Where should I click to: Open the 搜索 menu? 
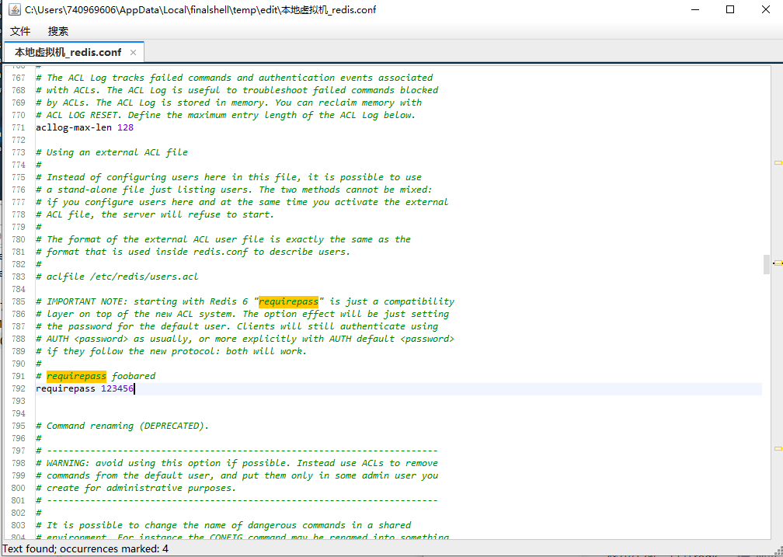tap(58, 31)
